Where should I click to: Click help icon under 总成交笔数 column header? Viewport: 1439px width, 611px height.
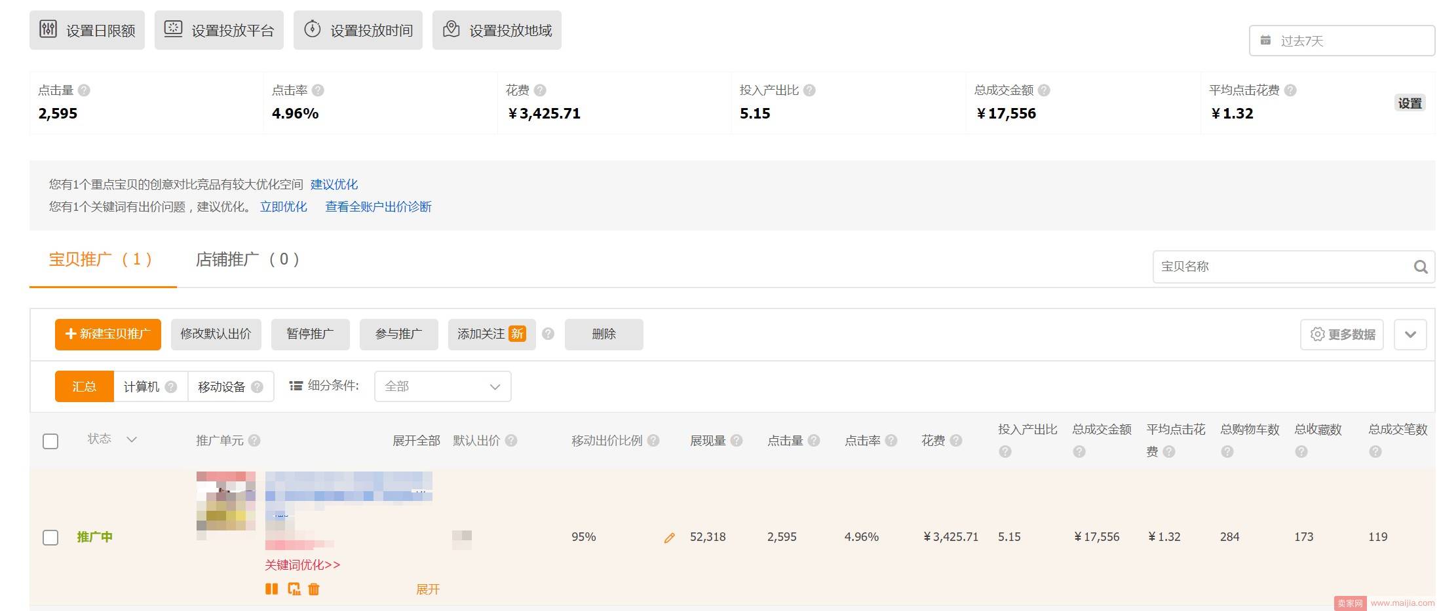pos(1375,452)
